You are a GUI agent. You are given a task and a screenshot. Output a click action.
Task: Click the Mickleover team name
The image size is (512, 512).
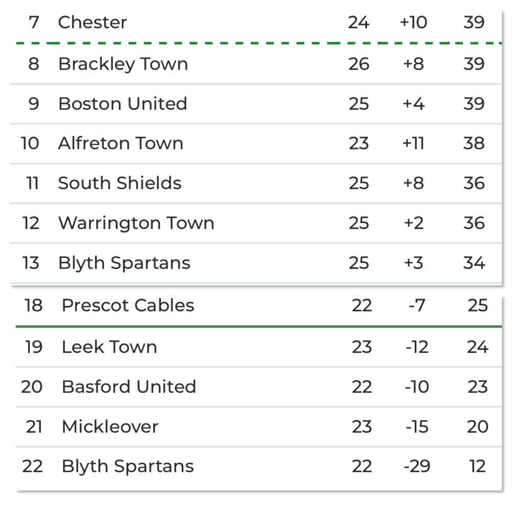pos(110,426)
